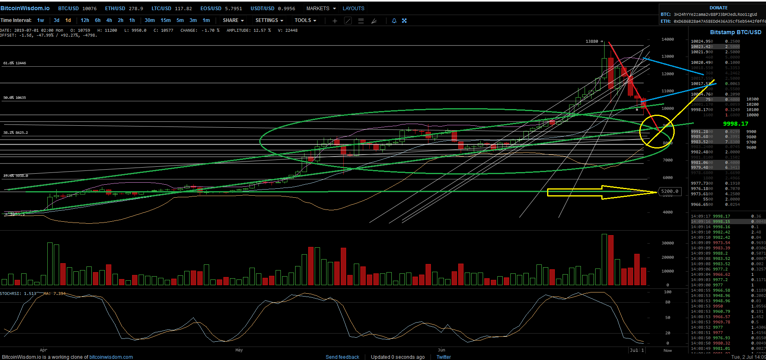Click the ETH donation address text

720,21
